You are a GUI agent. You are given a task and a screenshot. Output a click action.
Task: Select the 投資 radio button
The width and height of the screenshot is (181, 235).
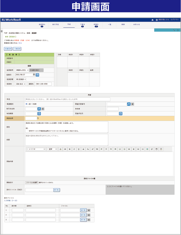click(32, 104)
